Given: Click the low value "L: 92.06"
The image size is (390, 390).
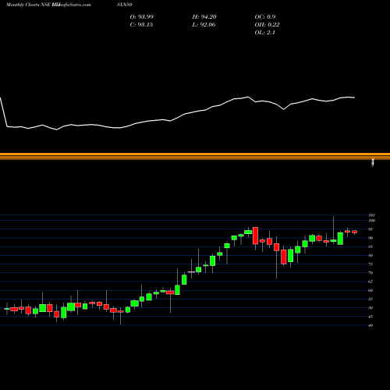Looking at the screenshot, I should click(x=204, y=25).
